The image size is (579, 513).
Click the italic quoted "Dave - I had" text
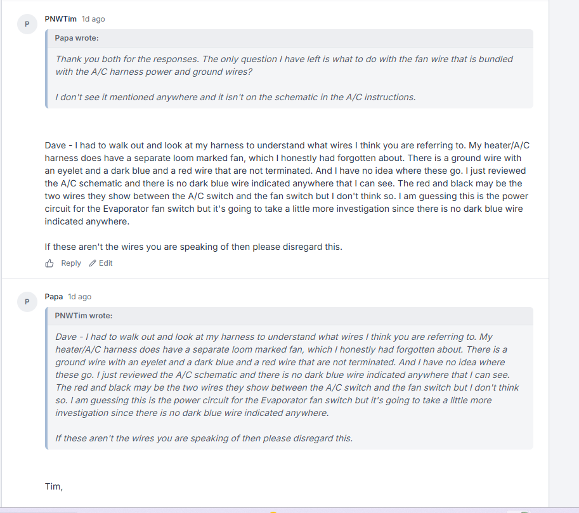pyautogui.click(x=287, y=375)
